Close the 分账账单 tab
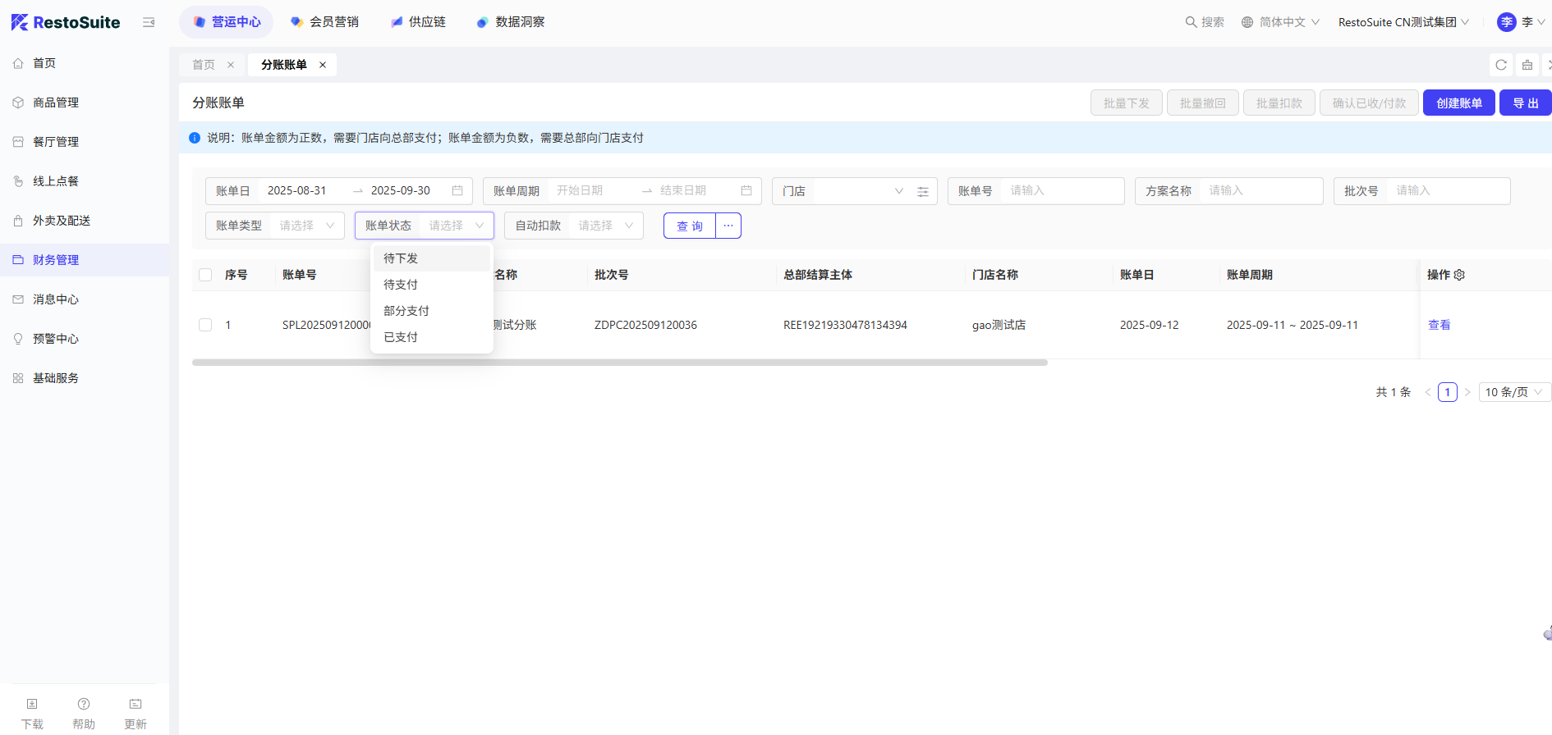 323,65
